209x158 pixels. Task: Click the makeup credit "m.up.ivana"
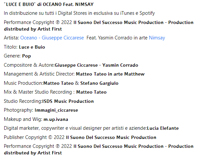pos(56,119)
